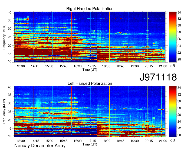The width and height of the screenshot is (184, 149).
Task: Click the left-handed polarization spectrogram
Action: pos(90,111)
